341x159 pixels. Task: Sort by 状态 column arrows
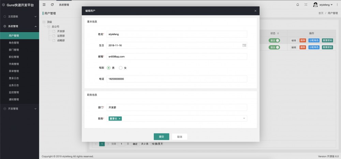[278, 33]
